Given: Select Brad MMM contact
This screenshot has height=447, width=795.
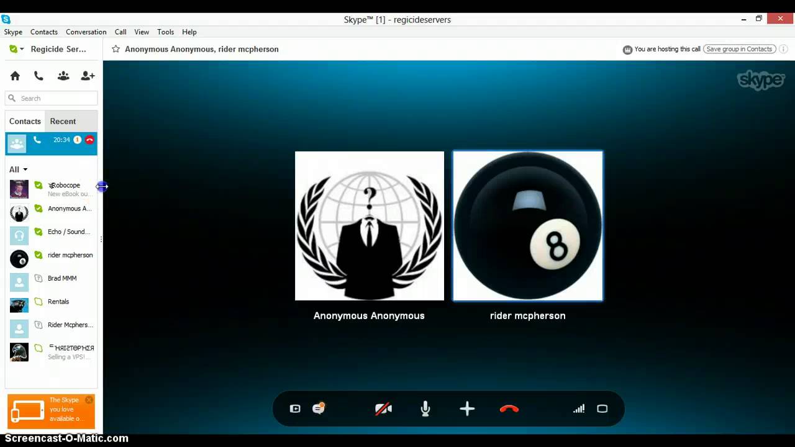Looking at the screenshot, I should click(x=52, y=282).
